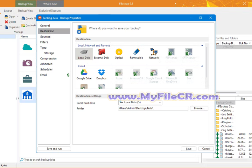Open Storage sub-page under Type
The height and width of the screenshot is (168, 252).
coord(54,53)
